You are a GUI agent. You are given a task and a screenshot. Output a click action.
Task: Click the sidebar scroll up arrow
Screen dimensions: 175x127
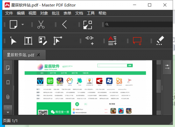tap(8, 107)
